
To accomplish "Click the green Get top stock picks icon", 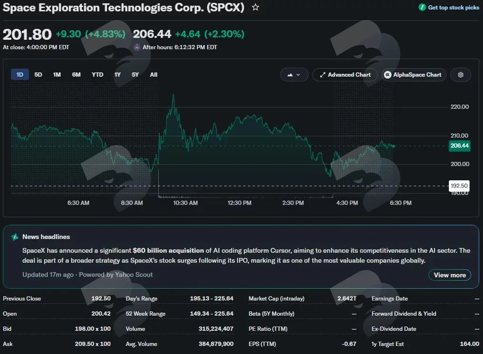I will pyautogui.click(x=422, y=8).
